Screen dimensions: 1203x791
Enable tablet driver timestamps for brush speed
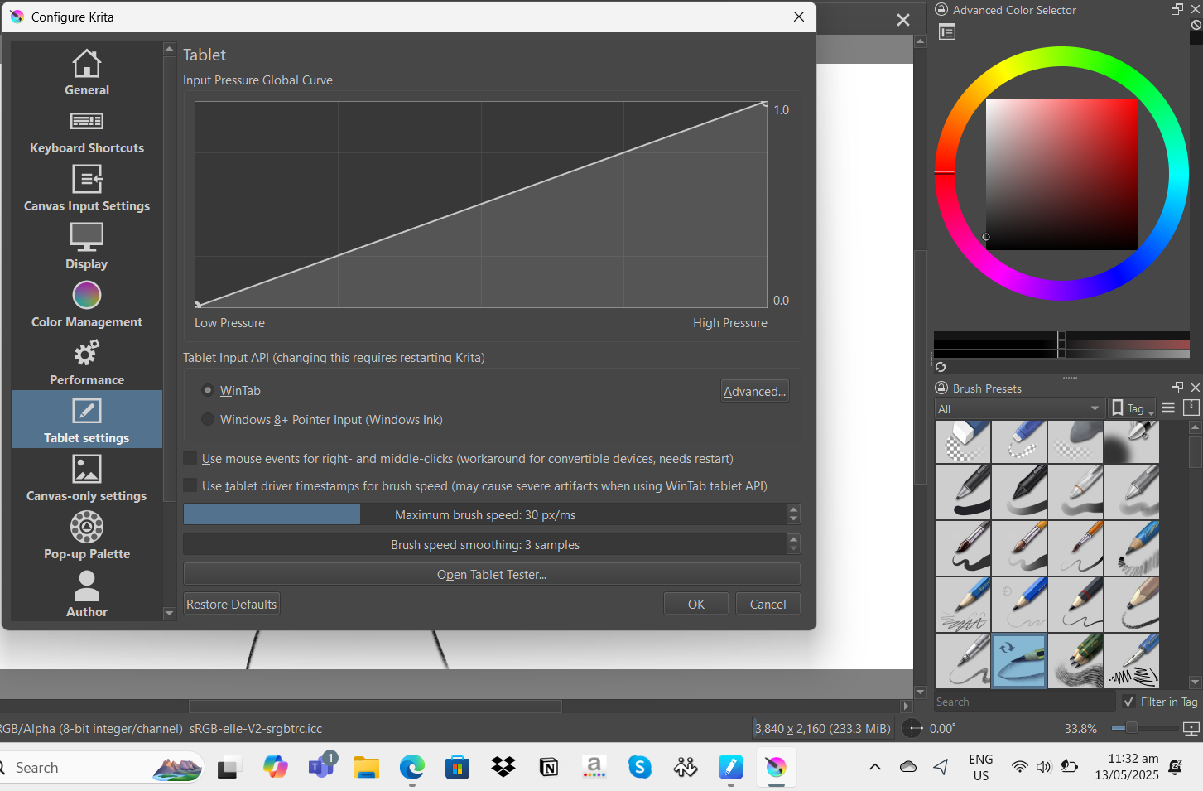[x=190, y=485]
